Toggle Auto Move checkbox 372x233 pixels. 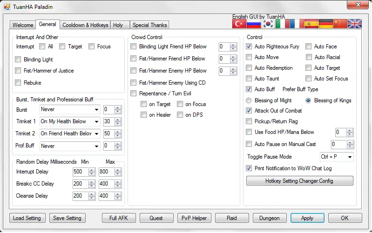tap(249, 57)
